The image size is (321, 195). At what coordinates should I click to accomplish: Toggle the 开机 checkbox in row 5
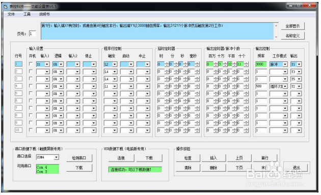(31, 93)
